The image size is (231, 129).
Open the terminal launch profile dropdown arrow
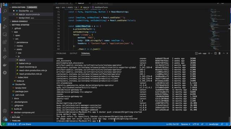point(212,53)
